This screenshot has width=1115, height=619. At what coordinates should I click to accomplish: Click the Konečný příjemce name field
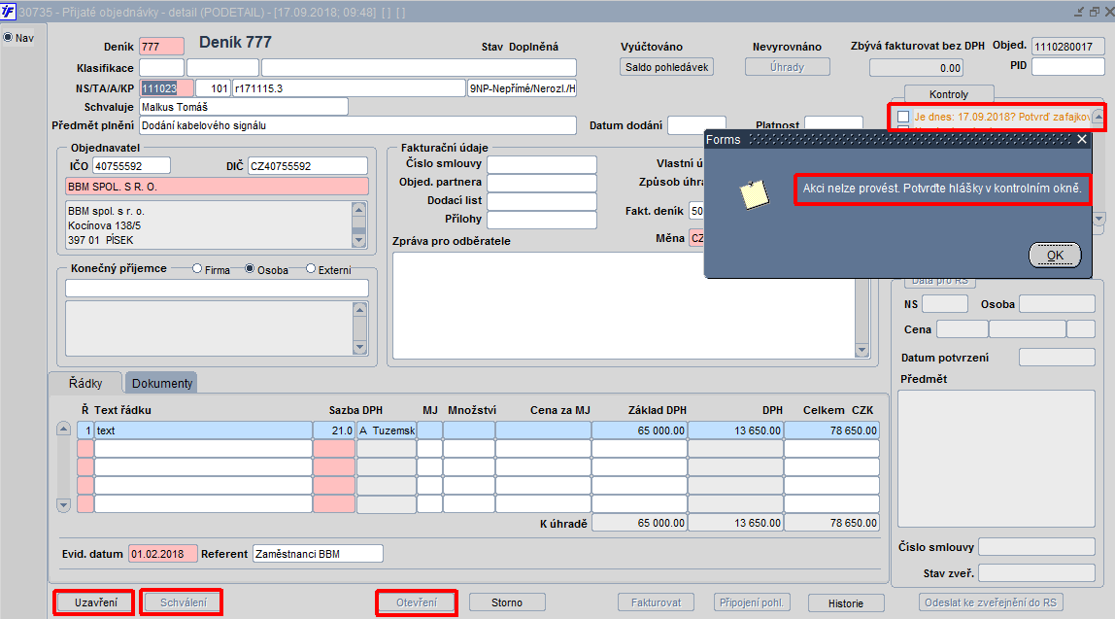217,289
